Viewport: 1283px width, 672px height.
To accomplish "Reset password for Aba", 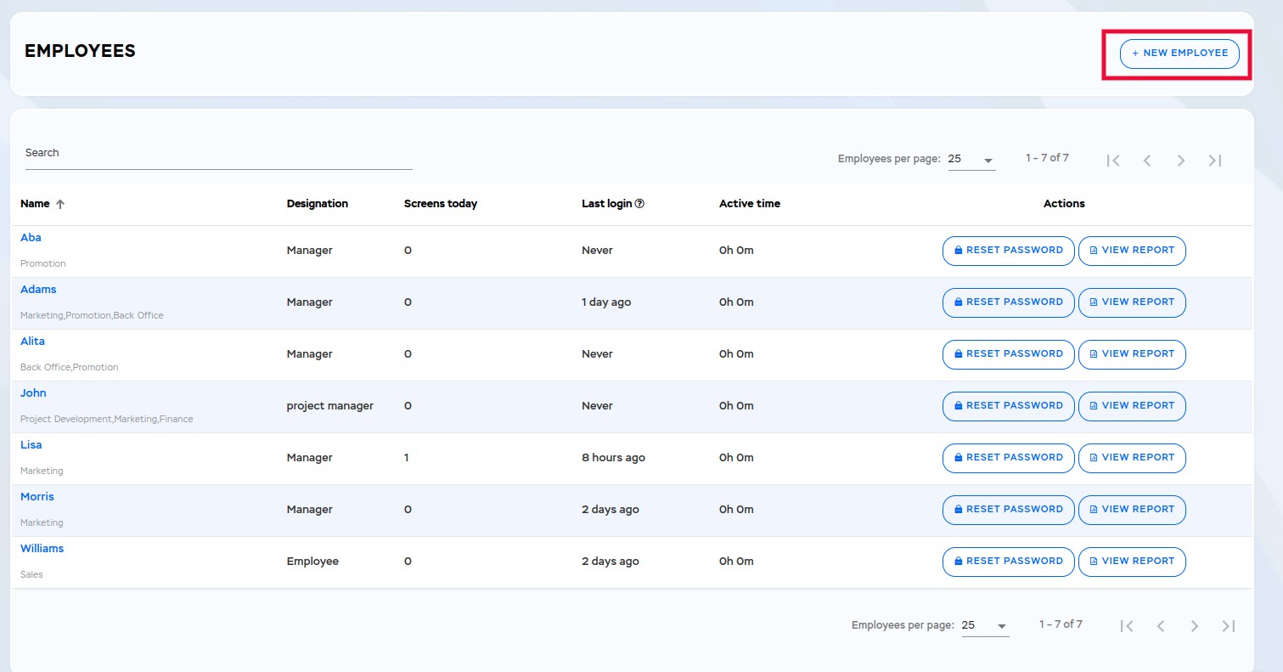I will (x=1008, y=251).
